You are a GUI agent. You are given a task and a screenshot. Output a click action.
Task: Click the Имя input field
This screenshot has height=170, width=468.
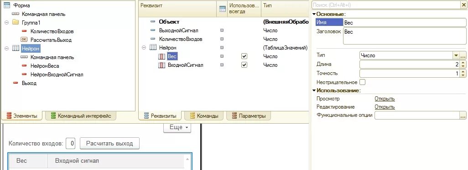(x=405, y=22)
